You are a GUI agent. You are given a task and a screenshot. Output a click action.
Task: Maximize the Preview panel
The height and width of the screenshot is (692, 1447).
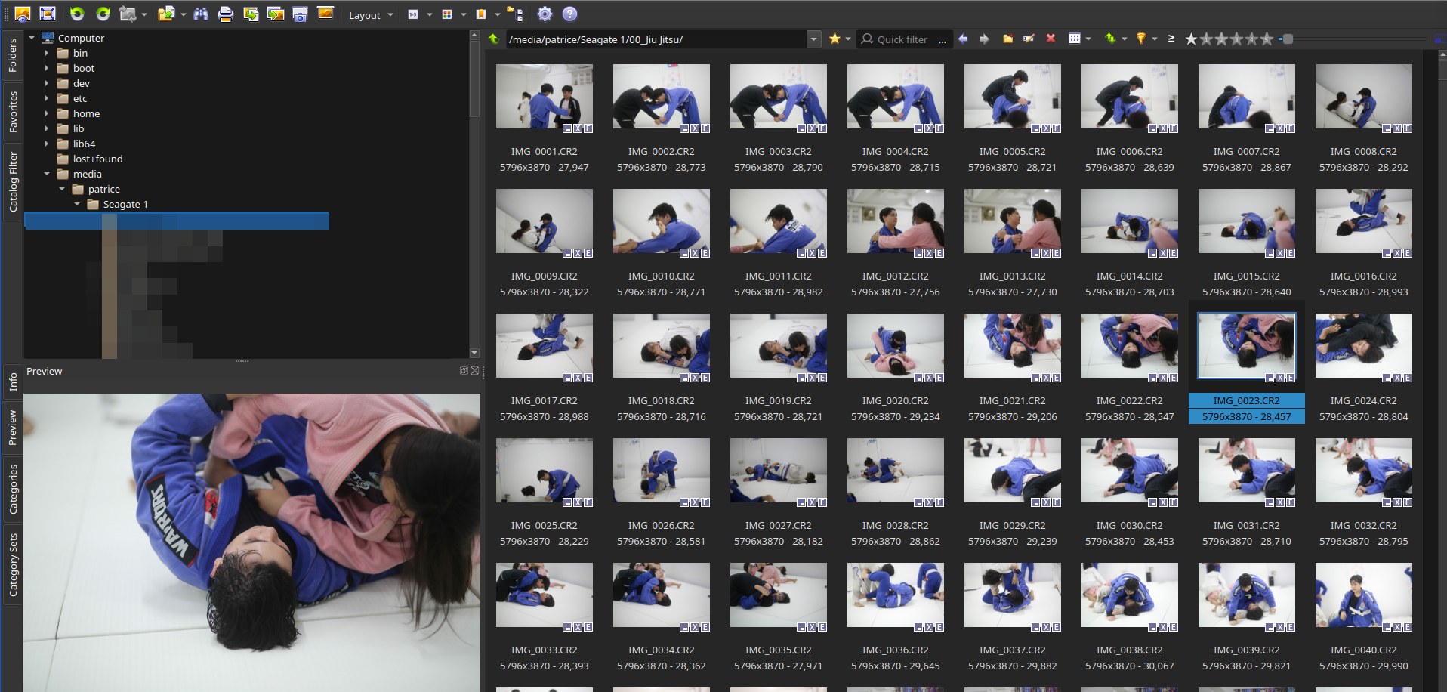point(464,371)
